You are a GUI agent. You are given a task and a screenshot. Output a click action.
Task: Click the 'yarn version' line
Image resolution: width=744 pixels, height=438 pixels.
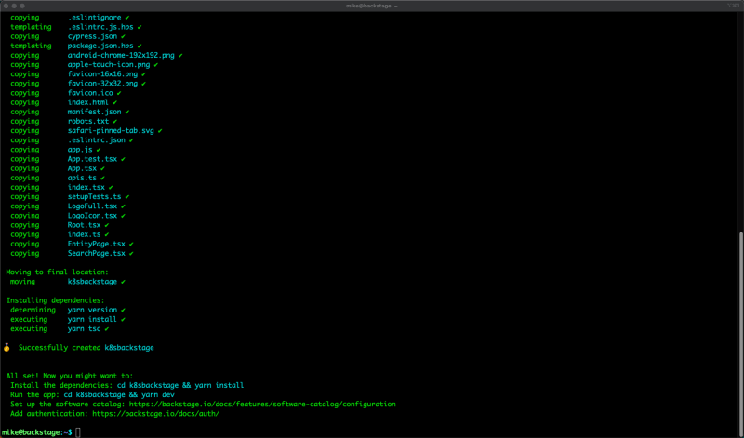pyautogui.click(x=92, y=310)
